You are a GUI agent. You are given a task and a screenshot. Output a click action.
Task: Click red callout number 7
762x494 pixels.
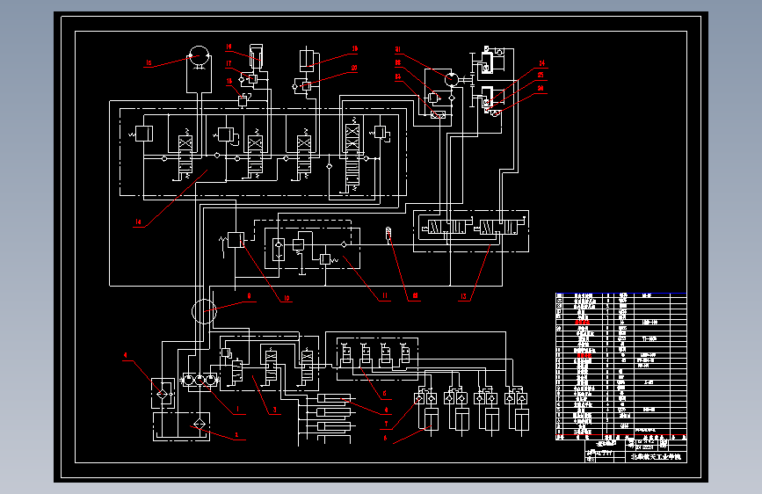tap(387, 424)
